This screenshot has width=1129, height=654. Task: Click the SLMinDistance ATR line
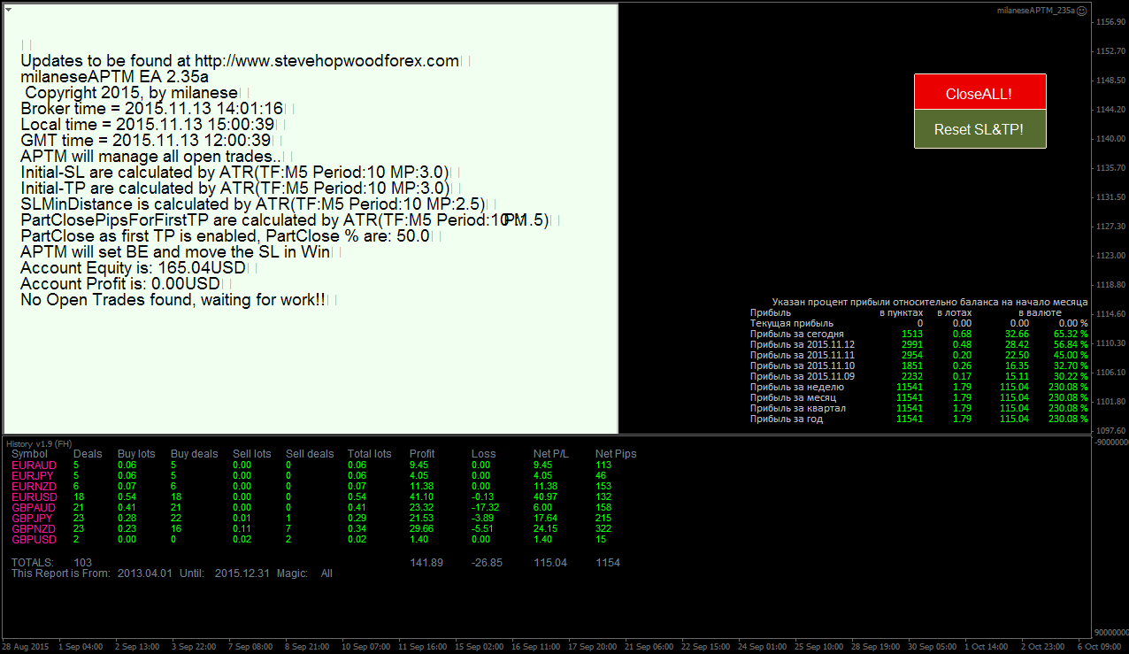click(x=252, y=204)
